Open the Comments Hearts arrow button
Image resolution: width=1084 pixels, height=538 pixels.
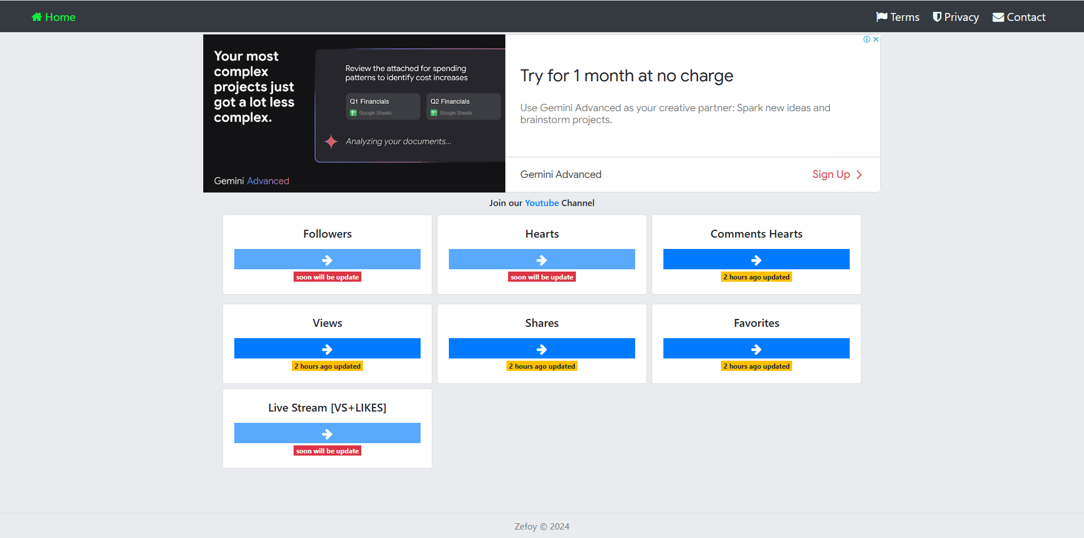click(756, 260)
